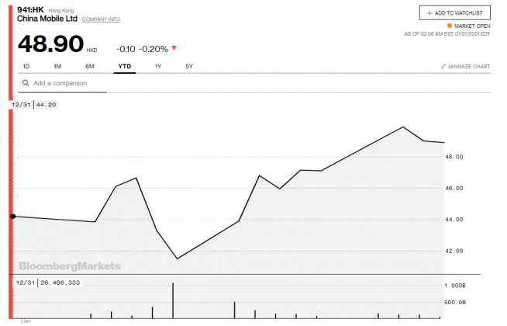507x326 pixels.
Task: Switch chart to 1M range
Action: pos(57,66)
